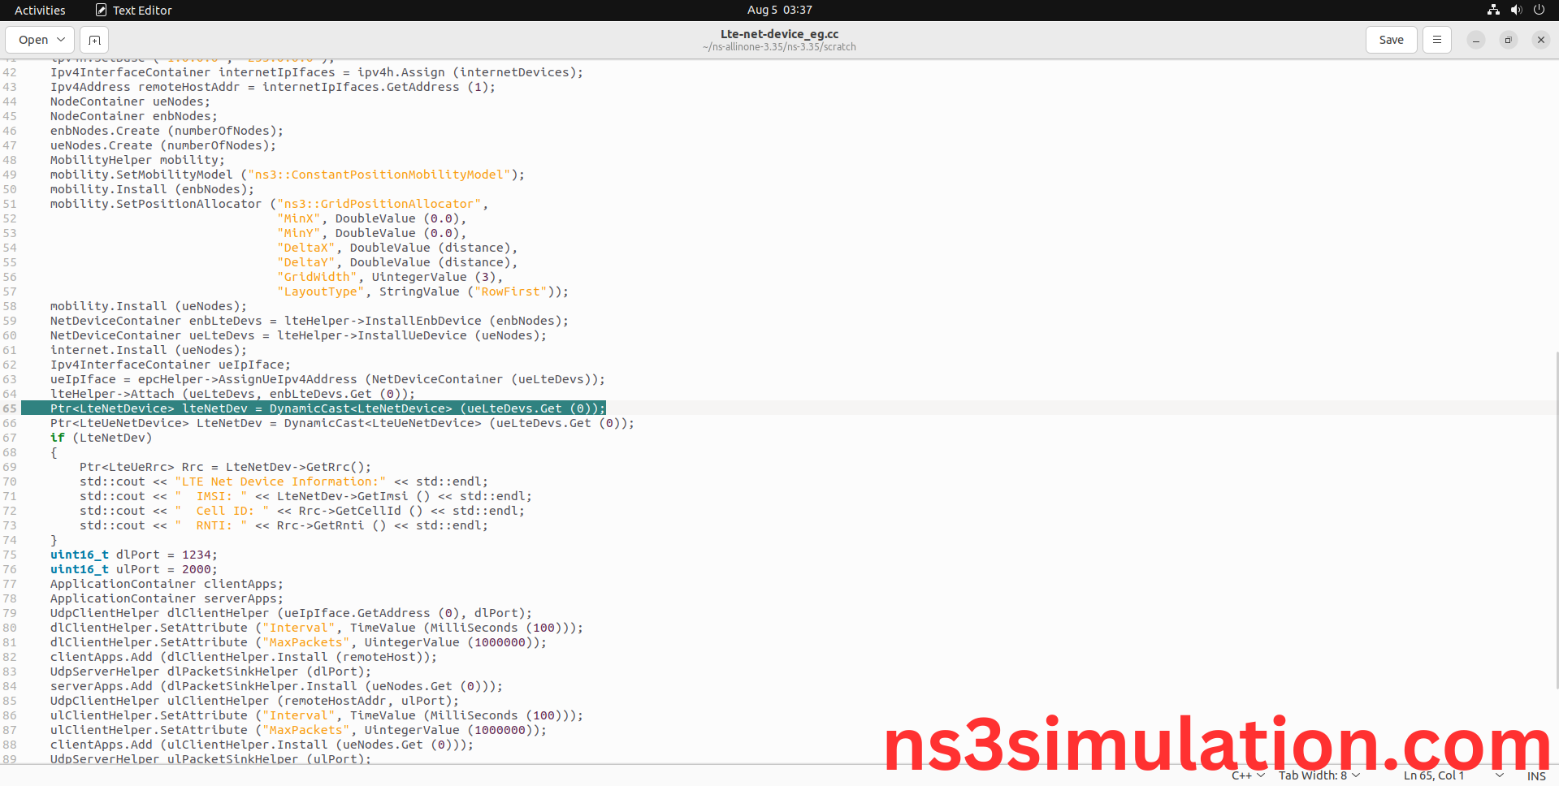The height and width of the screenshot is (786, 1559).
Task: Open the Activities overview
Action: [x=40, y=10]
